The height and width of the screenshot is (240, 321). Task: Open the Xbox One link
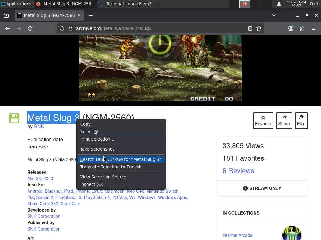pos(71,204)
